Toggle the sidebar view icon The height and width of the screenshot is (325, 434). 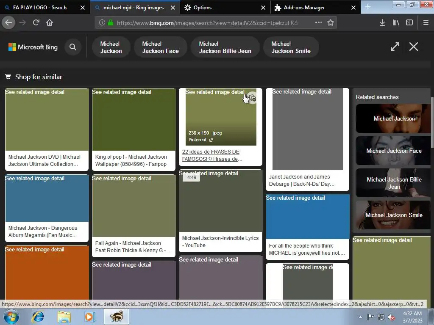(x=409, y=23)
